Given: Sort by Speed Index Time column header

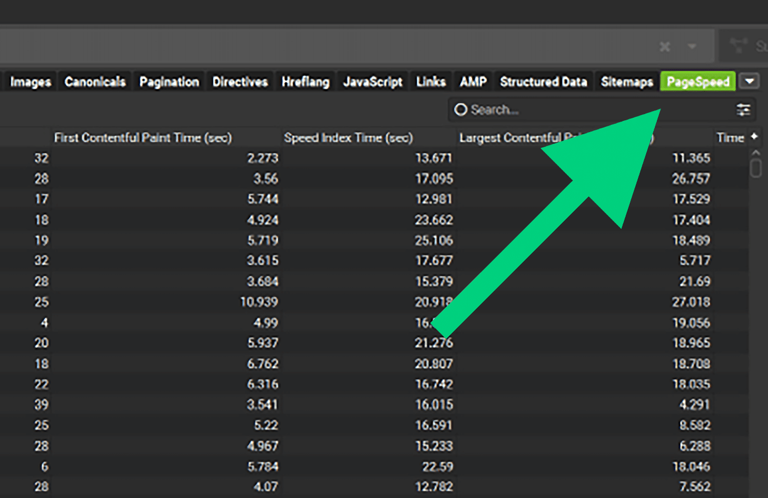Looking at the screenshot, I should [x=348, y=138].
